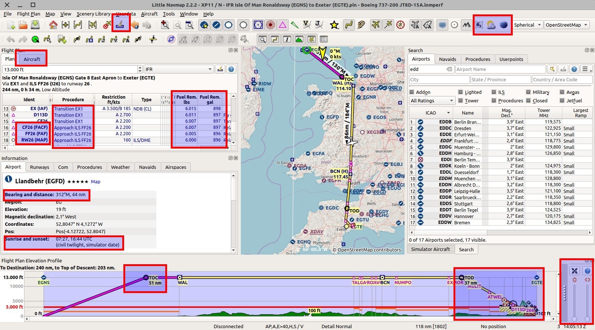This screenshot has height=330, width=595.
Task: Open the Scenery Library menu
Action: (93, 14)
